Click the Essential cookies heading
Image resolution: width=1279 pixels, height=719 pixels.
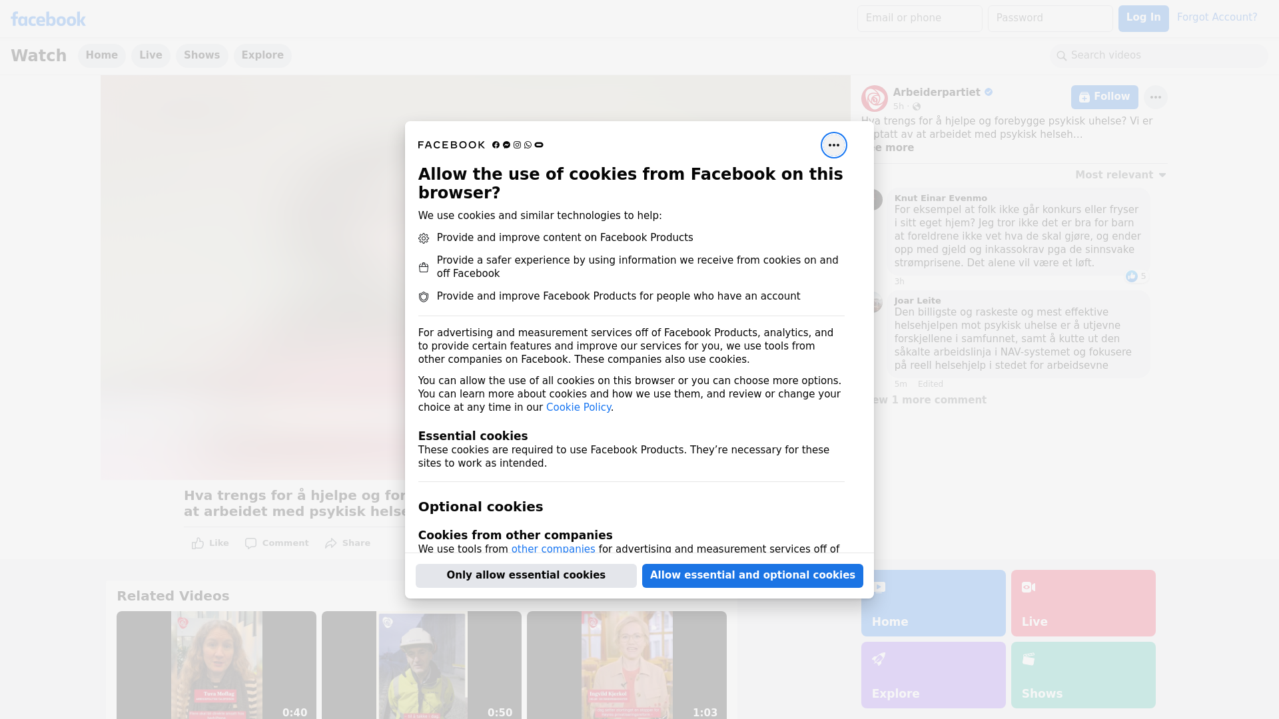pos(473,436)
